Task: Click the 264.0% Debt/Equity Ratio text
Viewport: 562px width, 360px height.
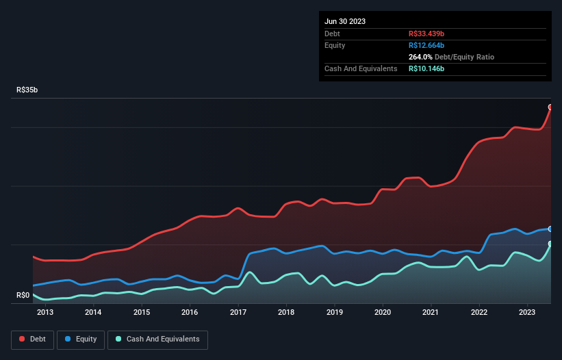Action: pos(451,57)
